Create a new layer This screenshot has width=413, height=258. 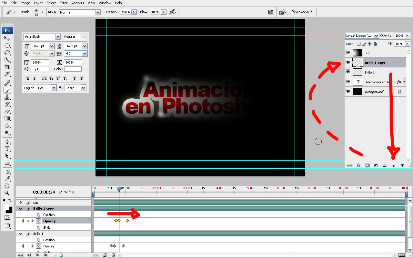(393, 165)
